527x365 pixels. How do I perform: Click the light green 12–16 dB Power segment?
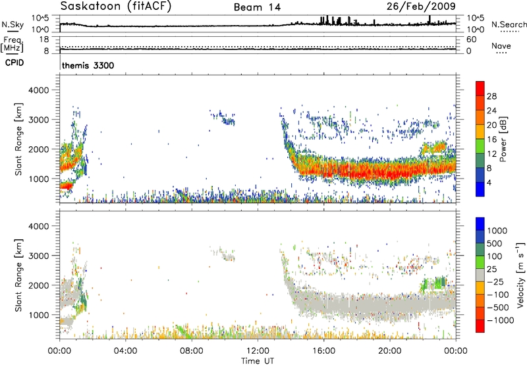click(480, 146)
